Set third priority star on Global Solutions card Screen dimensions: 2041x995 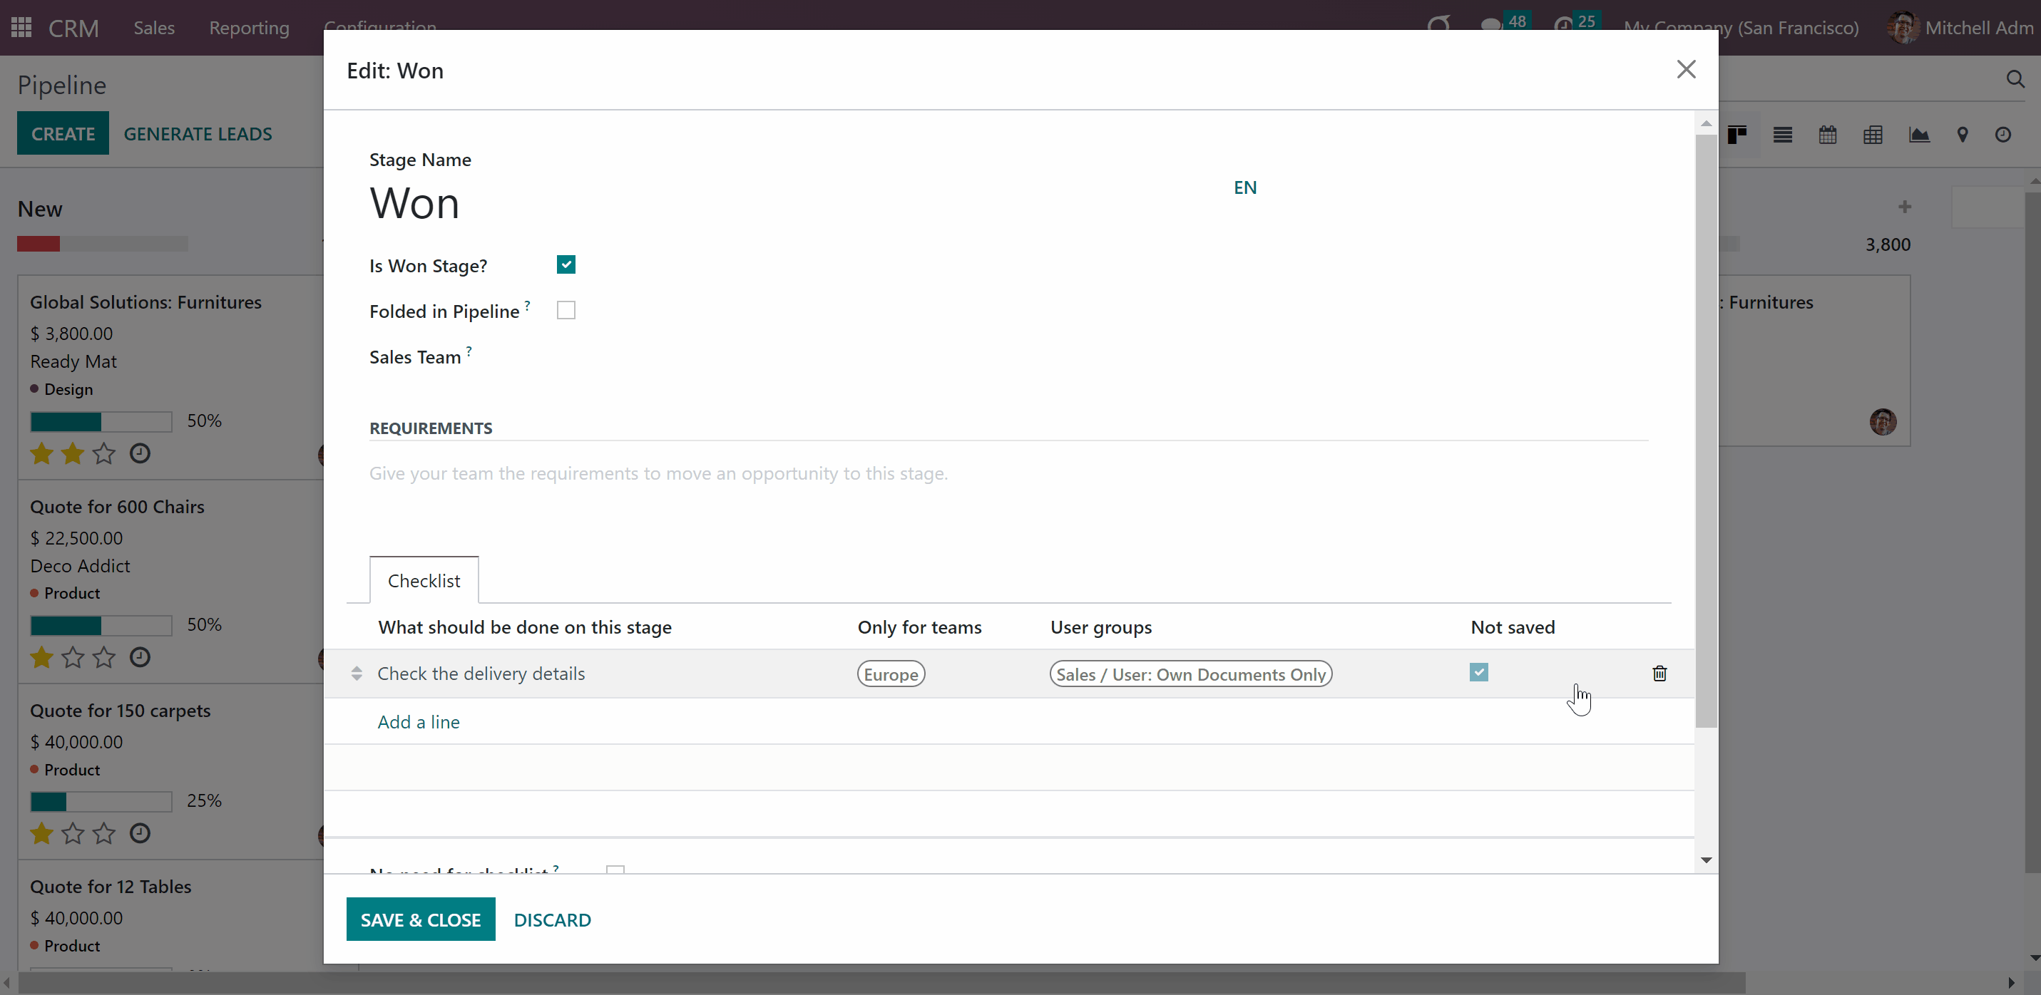point(104,453)
